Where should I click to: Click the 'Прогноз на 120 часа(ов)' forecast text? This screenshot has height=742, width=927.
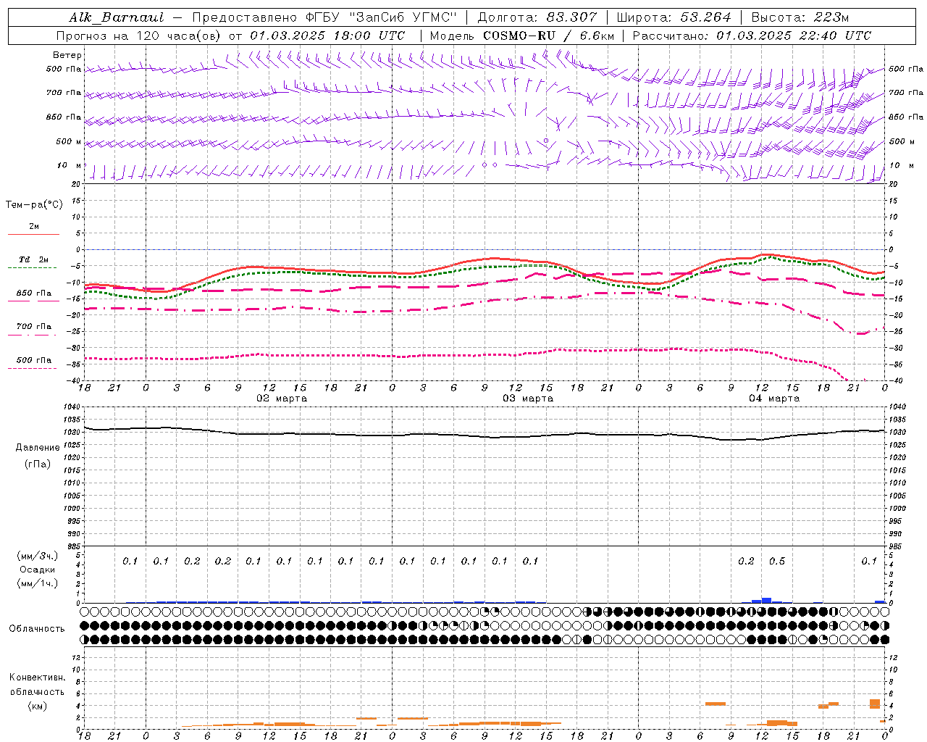point(139,36)
